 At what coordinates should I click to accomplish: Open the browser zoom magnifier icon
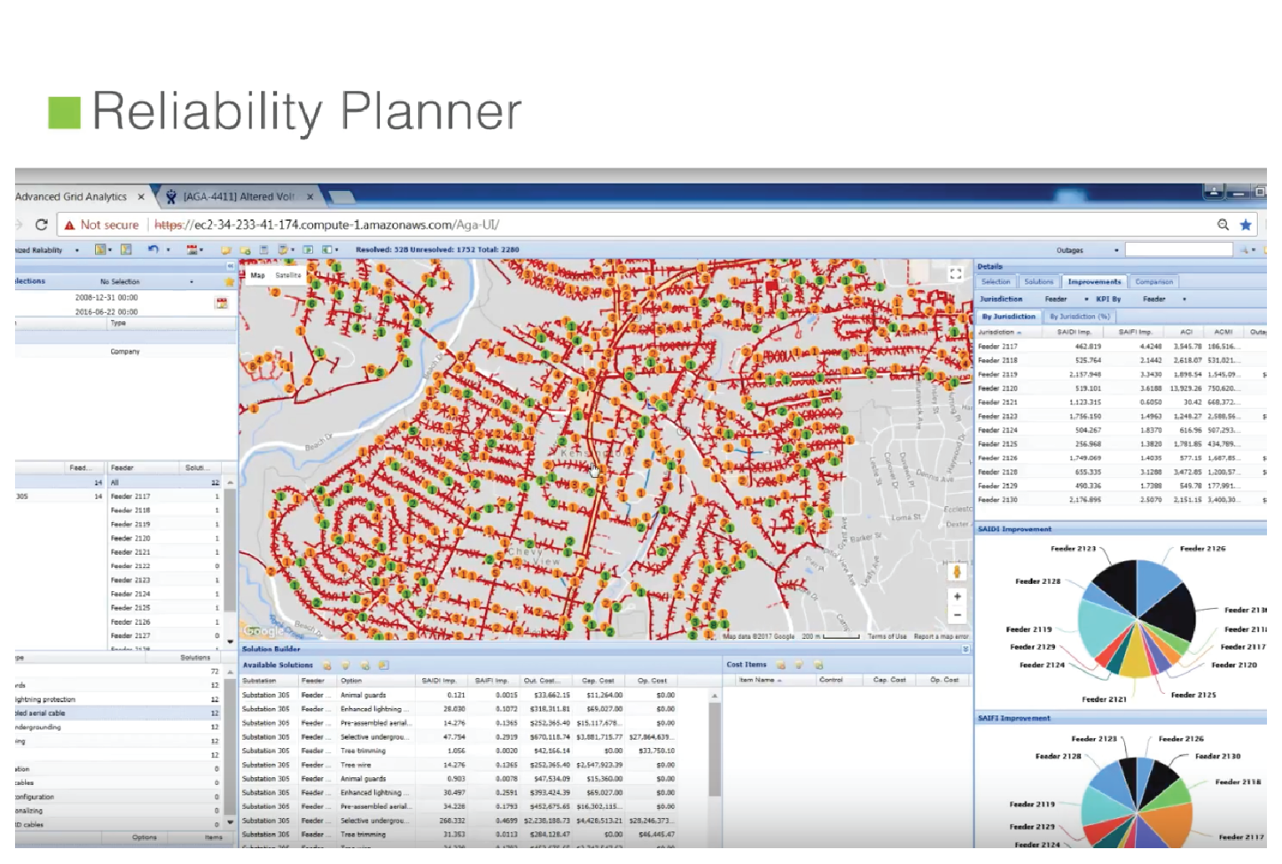click(x=1223, y=224)
